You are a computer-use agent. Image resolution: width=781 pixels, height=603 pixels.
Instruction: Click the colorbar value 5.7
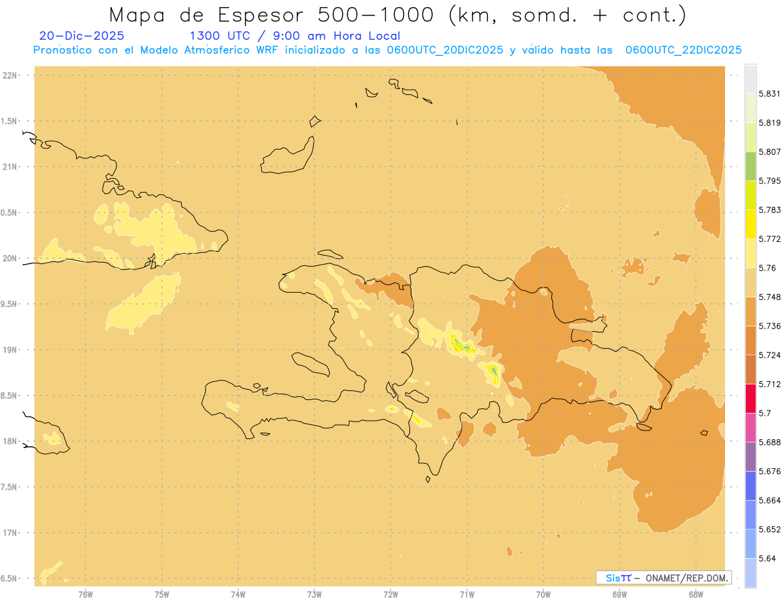pos(765,413)
